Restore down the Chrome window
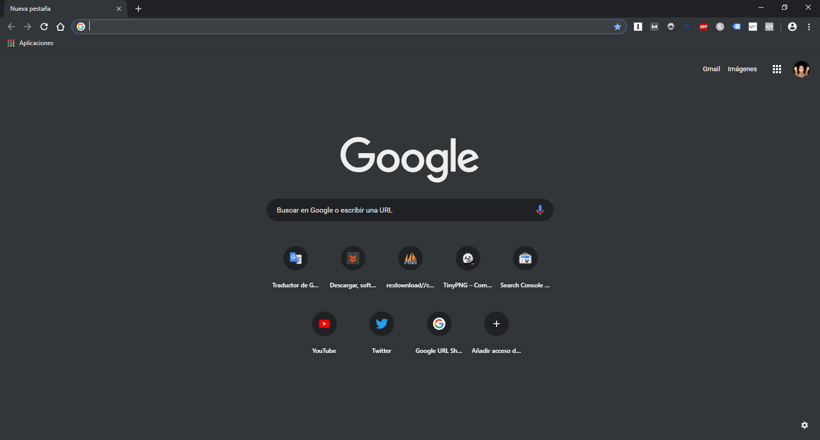820x440 pixels. pyautogui.click(x=785, y=7)
